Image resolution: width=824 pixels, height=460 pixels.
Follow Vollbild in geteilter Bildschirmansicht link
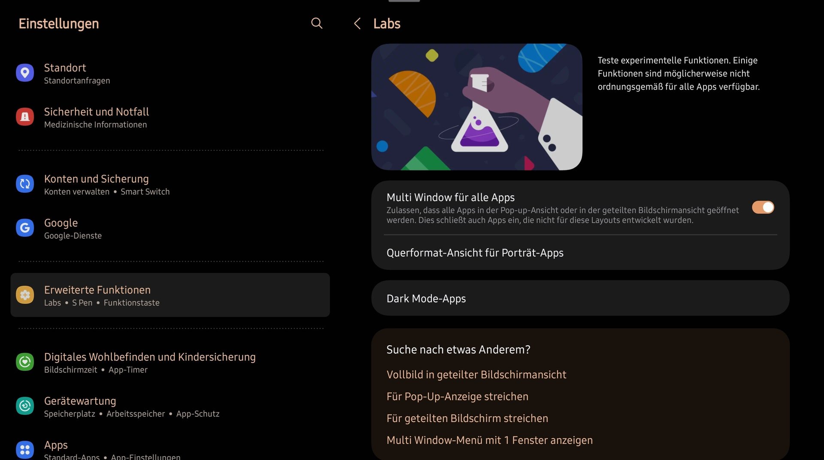[x=476, y=375]
